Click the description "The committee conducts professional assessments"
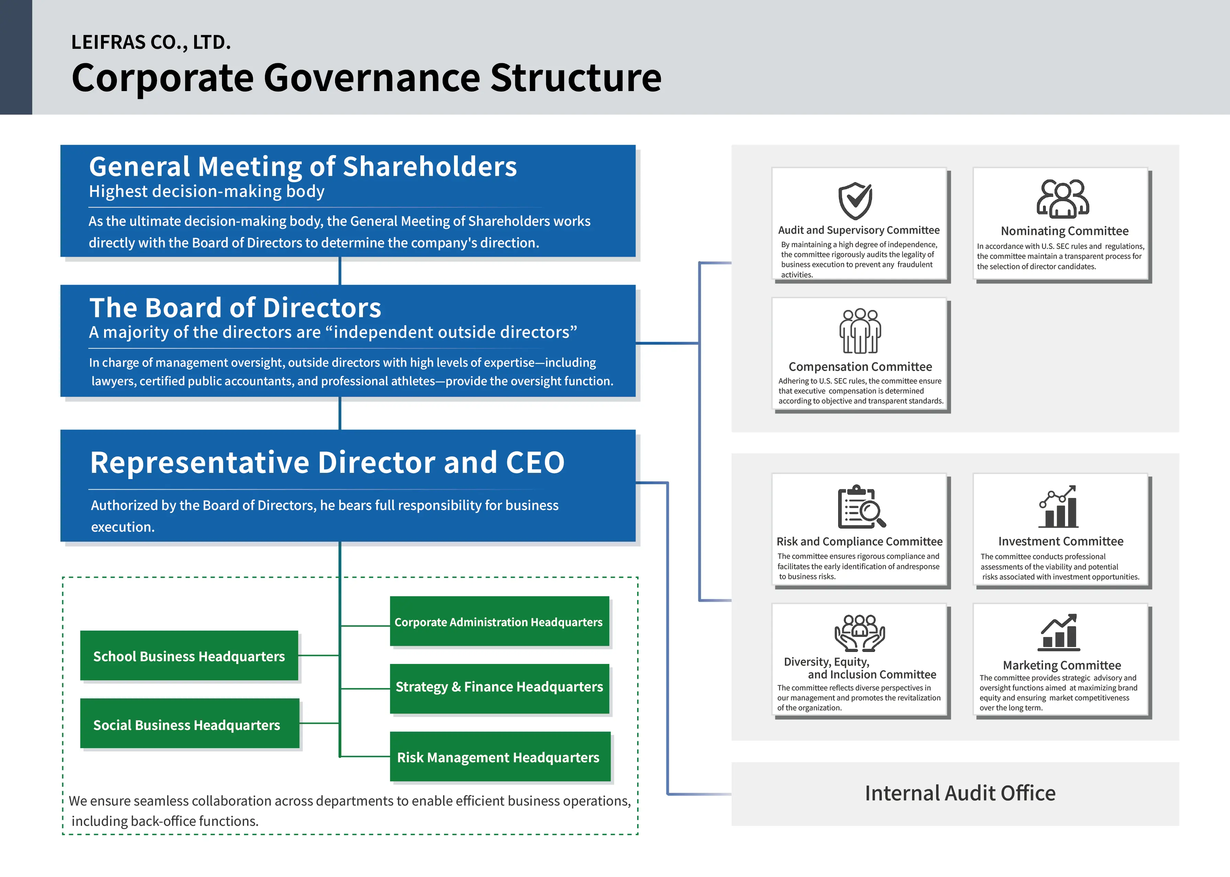Screen dimensions: 1230x877 pos(1060,566)
